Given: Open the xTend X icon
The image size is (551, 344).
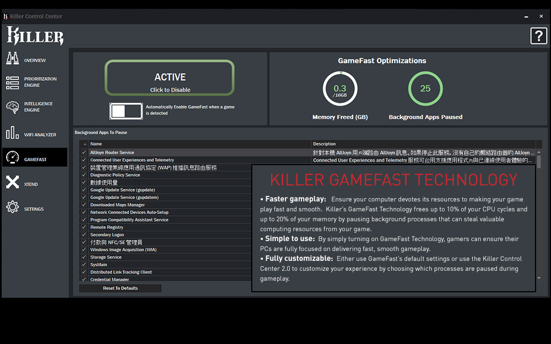Looking at the screenshot, I should coord(12,182).
